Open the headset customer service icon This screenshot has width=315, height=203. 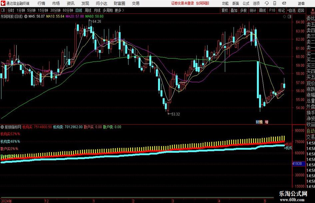267,3
